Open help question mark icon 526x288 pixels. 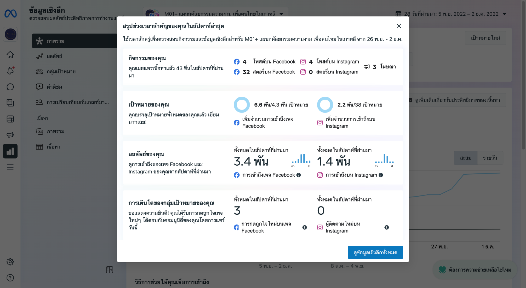coord(10,278)
